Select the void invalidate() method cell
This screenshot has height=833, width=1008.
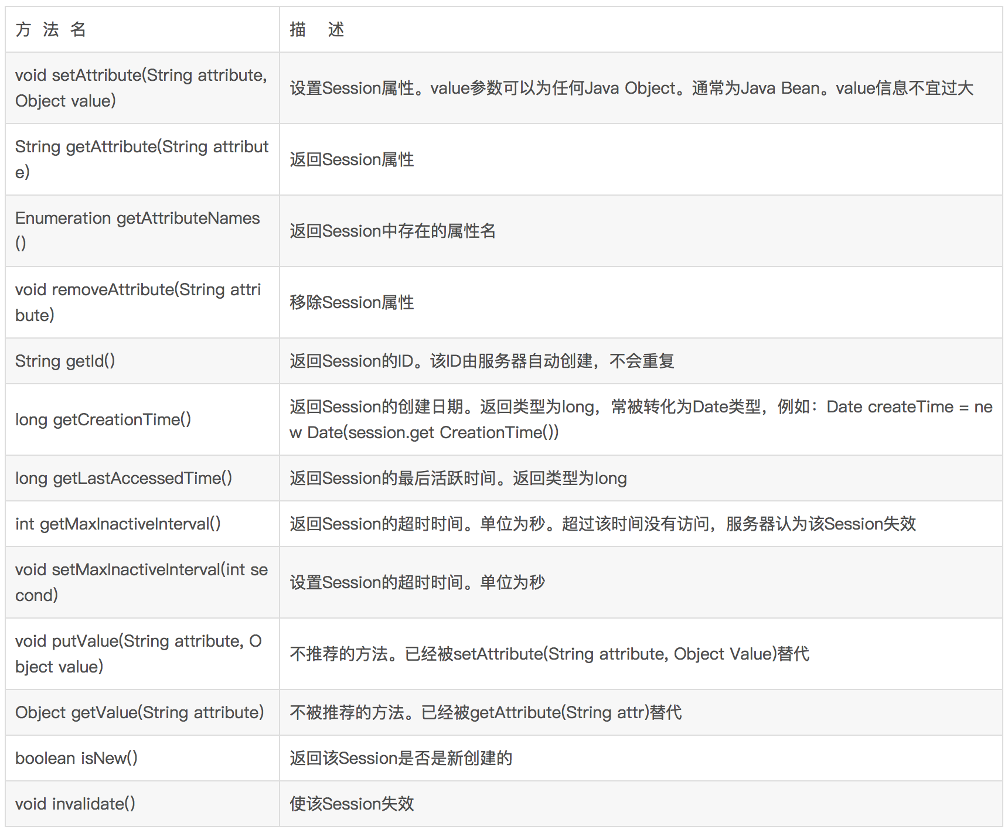click(x=142, y=804)
